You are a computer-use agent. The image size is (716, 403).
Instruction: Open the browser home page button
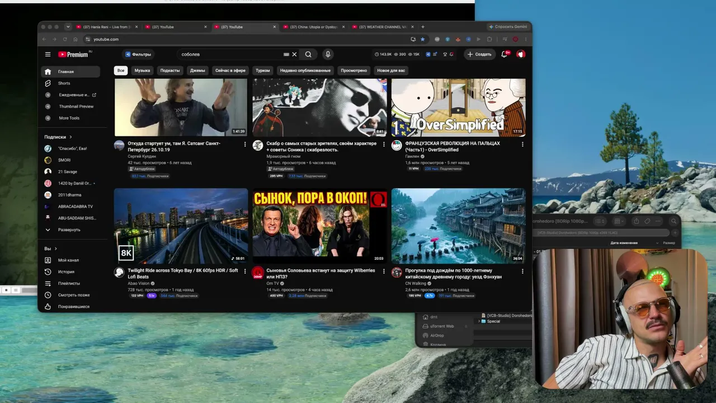[x=76, y=39]
